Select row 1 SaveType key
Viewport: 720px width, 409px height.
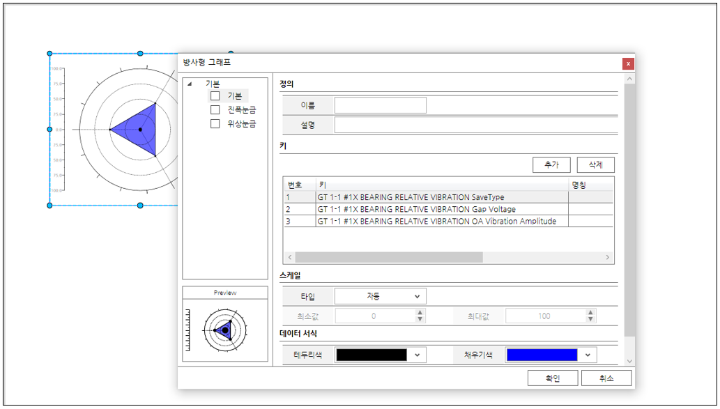(448, 197)
